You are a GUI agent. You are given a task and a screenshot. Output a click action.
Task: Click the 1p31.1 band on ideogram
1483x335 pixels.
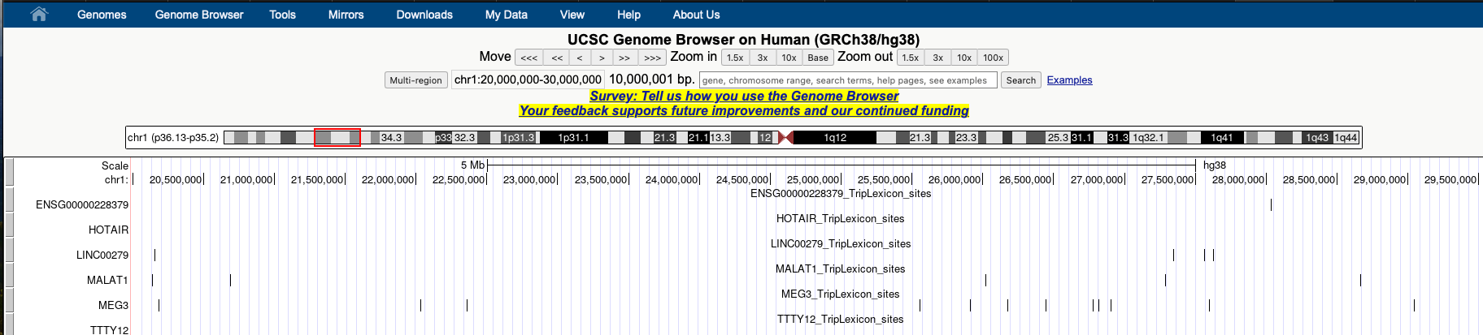(x=573, y=138)
